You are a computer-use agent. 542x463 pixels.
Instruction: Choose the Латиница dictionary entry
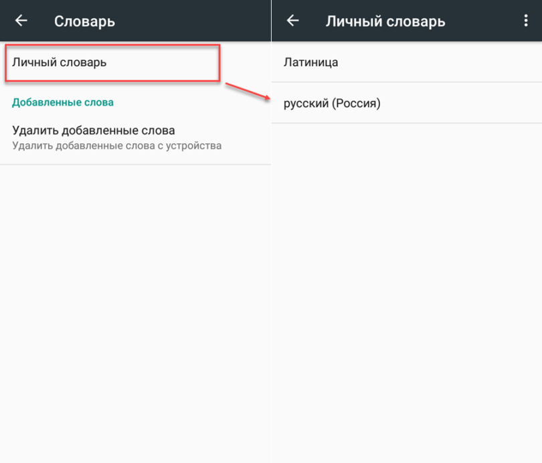pyautogui.click(x=310, y=62)
